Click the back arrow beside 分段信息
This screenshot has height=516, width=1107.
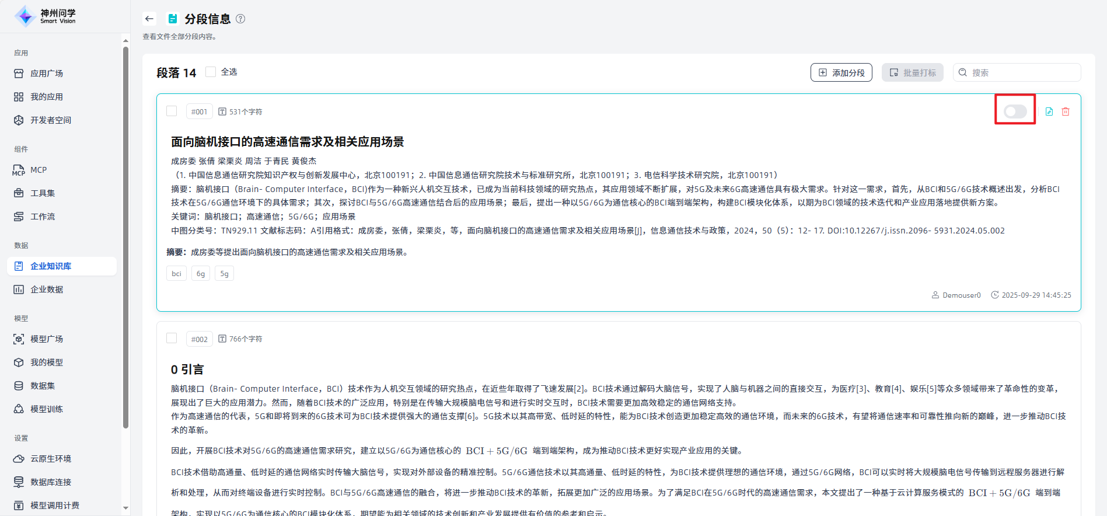(x=149, y=19)
